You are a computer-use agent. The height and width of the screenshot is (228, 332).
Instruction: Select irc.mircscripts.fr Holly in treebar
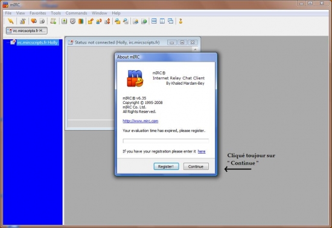tap(37, 42)
